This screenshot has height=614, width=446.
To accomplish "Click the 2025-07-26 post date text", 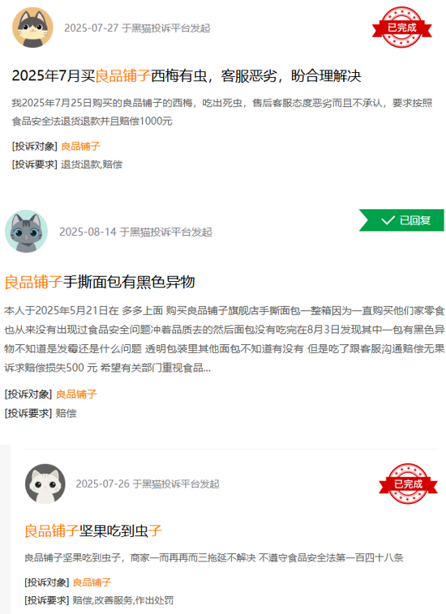I will coord(148,484).
